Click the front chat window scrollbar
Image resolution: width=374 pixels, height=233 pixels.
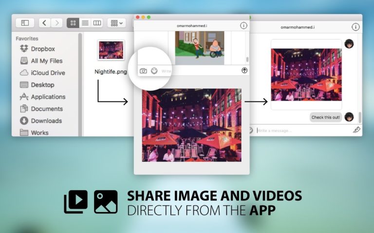click(247, 59)
